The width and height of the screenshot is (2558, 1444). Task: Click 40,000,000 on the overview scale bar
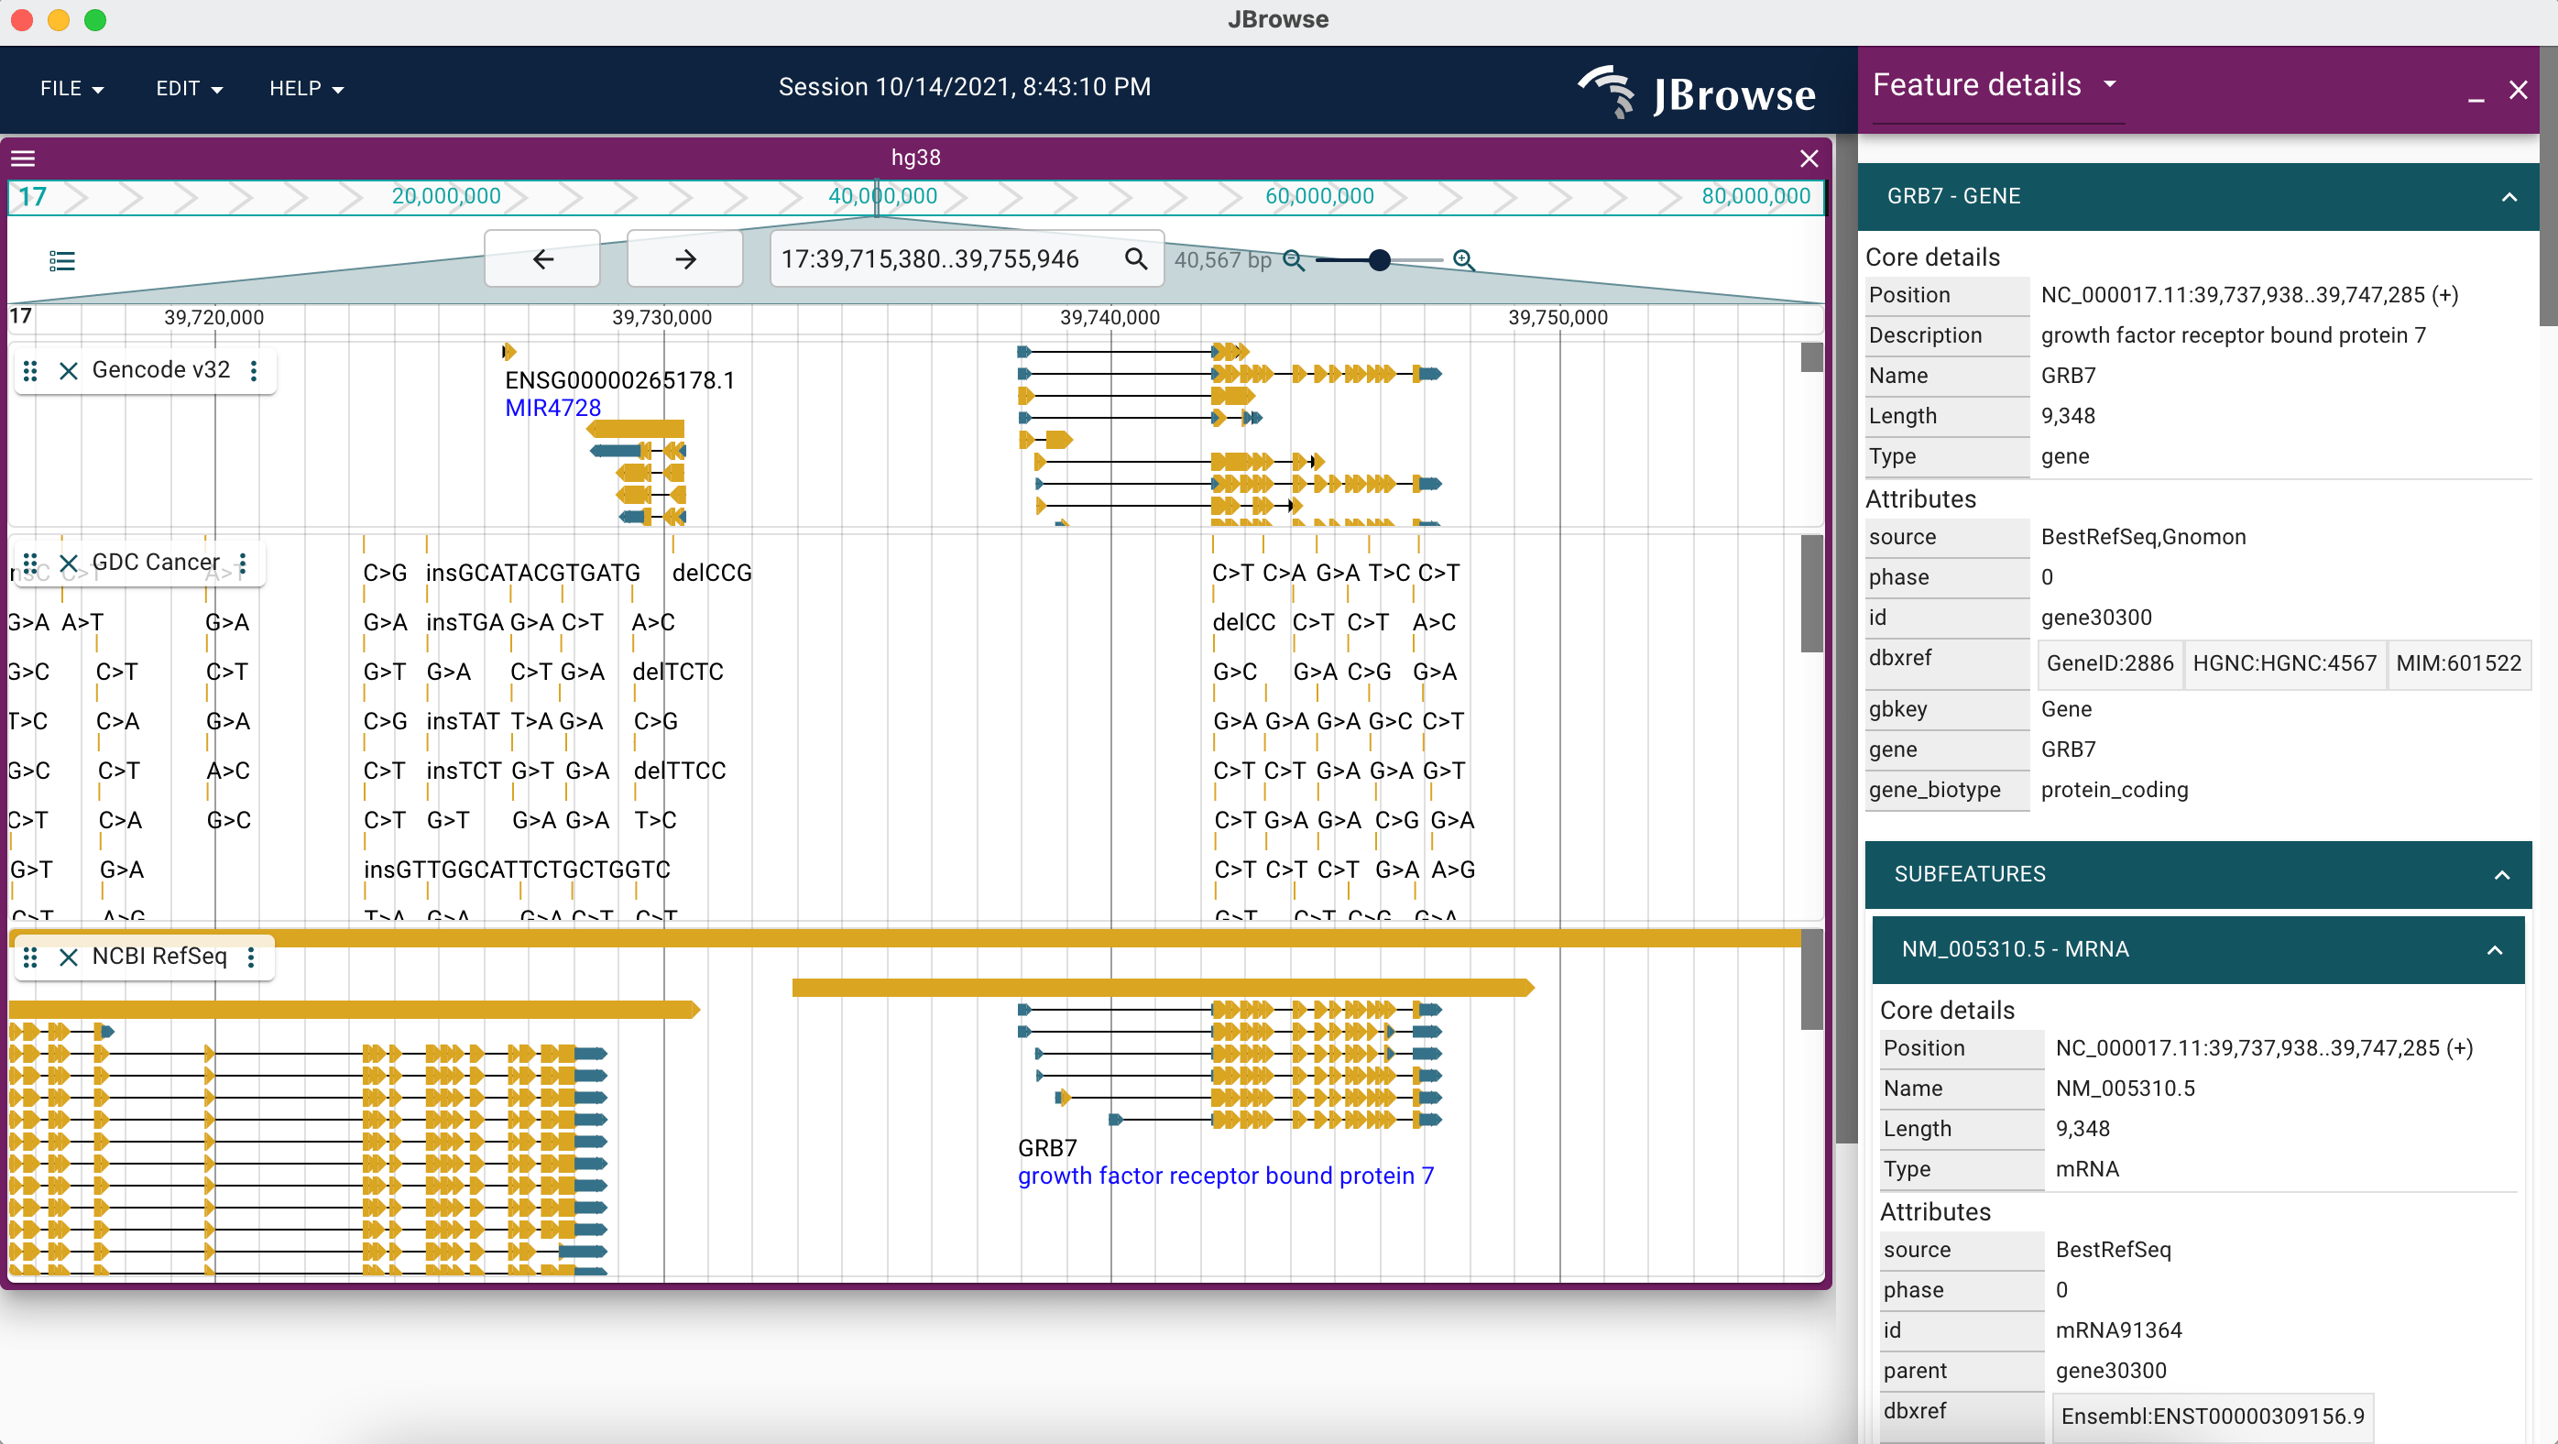tap(883, 197)
